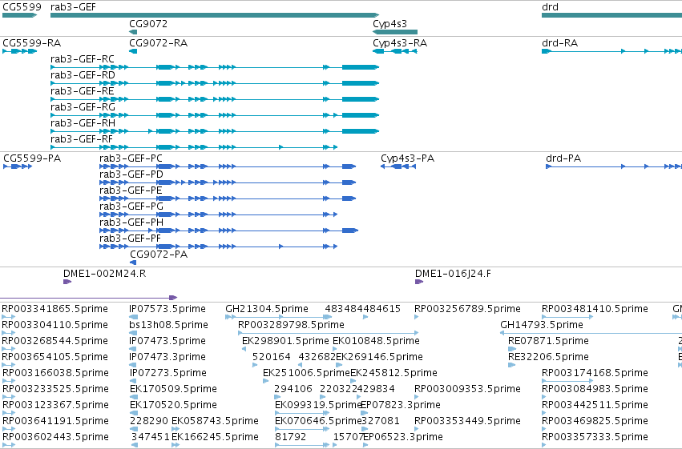The width and height of the screenshot is (682, 449).
Task: Click the long purple arrow feature
Action: [88, 298]
